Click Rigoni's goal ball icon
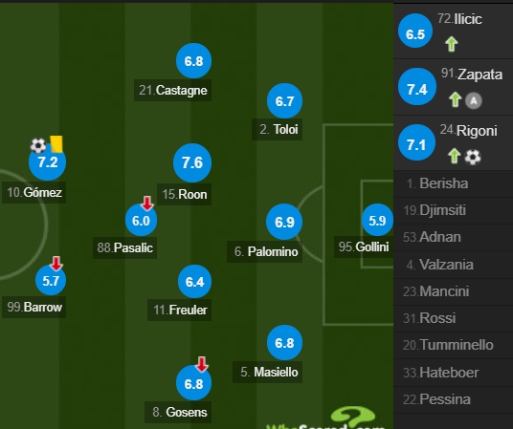This screenshot has width=513, height=429. click(x=473, y=157)
